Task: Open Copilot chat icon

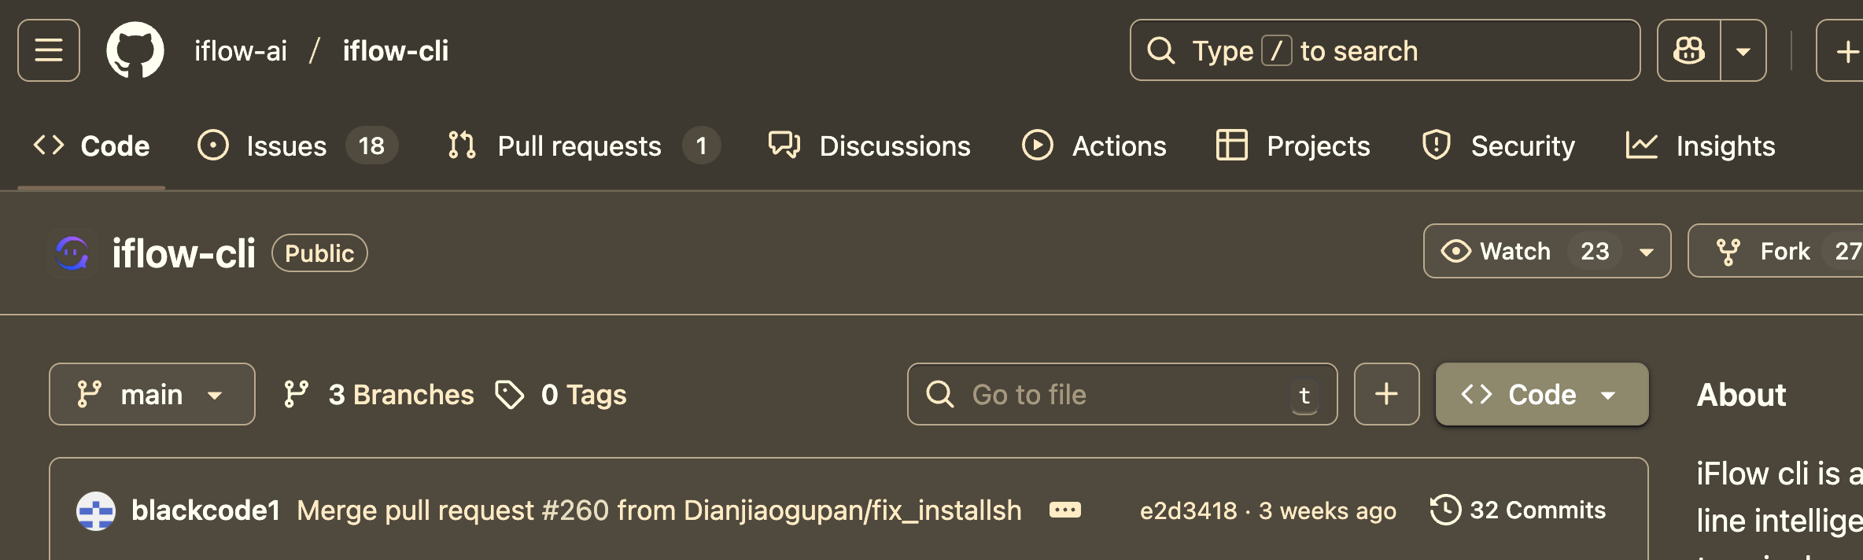Action: 1688,50
